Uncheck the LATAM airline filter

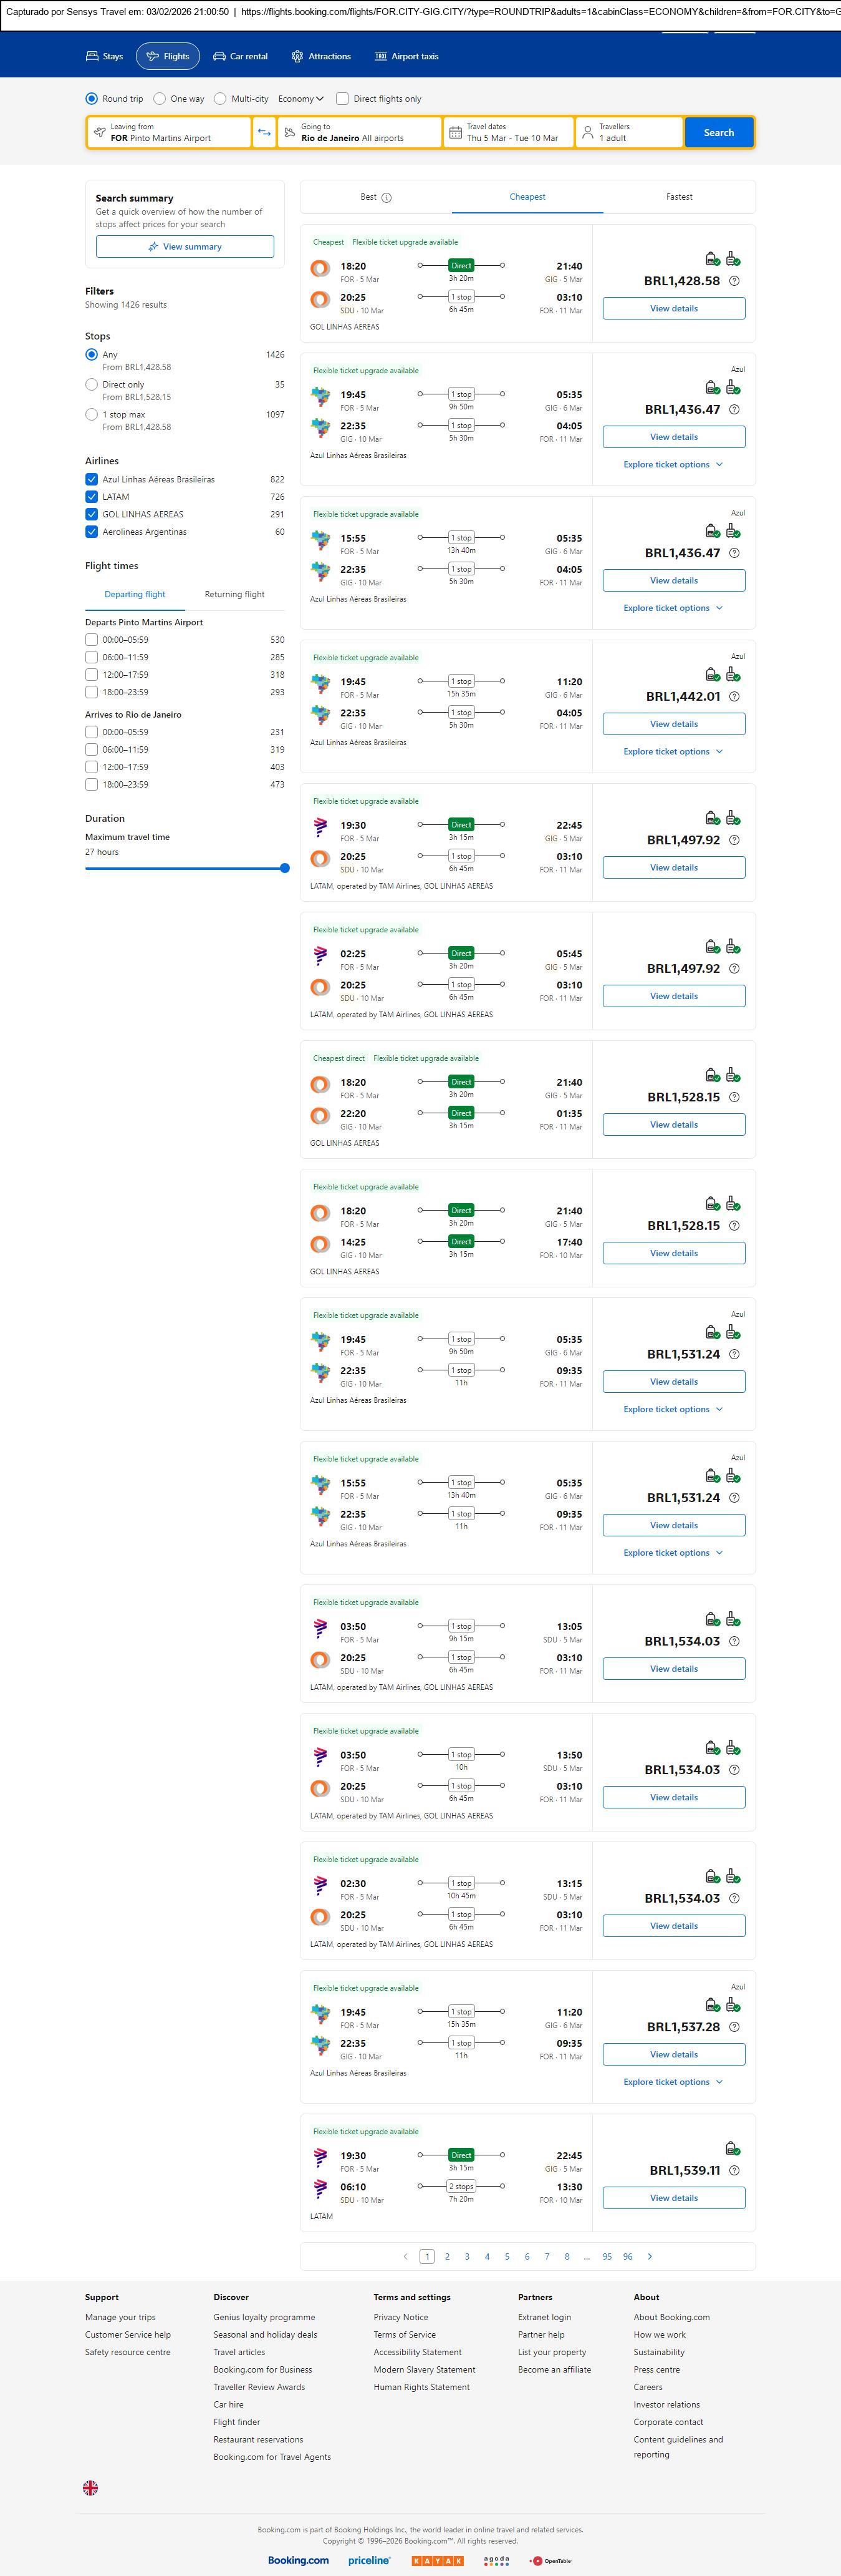coord(92,497)
